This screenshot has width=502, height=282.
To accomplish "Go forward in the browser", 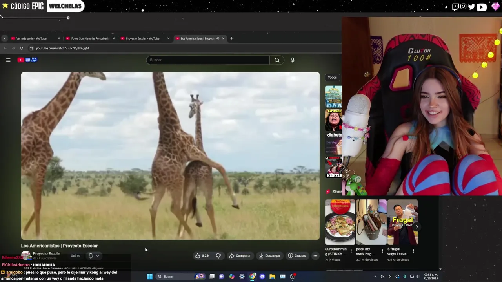I will 13,48.
